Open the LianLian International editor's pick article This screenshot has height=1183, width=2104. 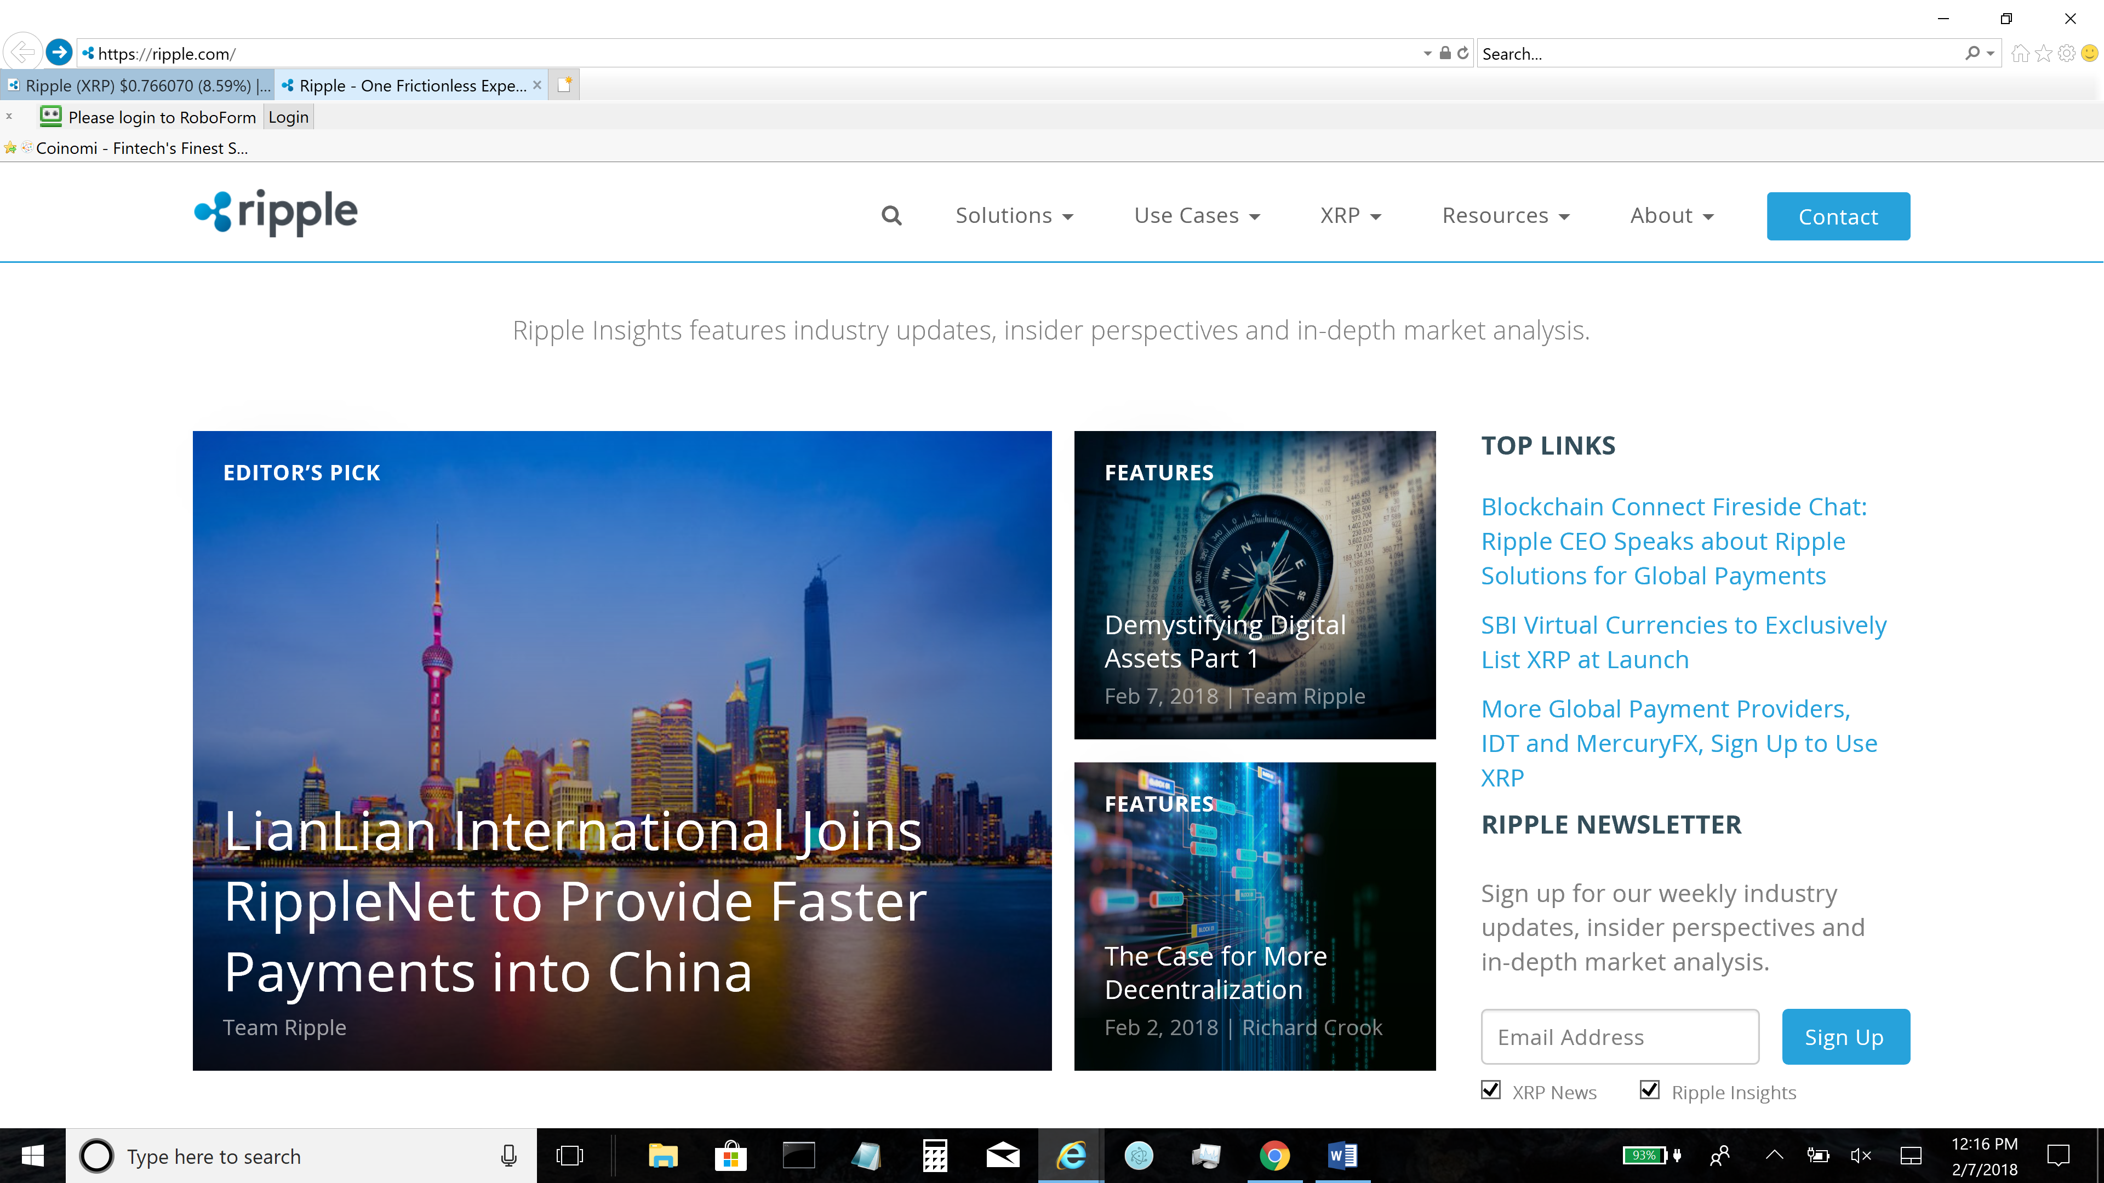click(x=621, y=750)
